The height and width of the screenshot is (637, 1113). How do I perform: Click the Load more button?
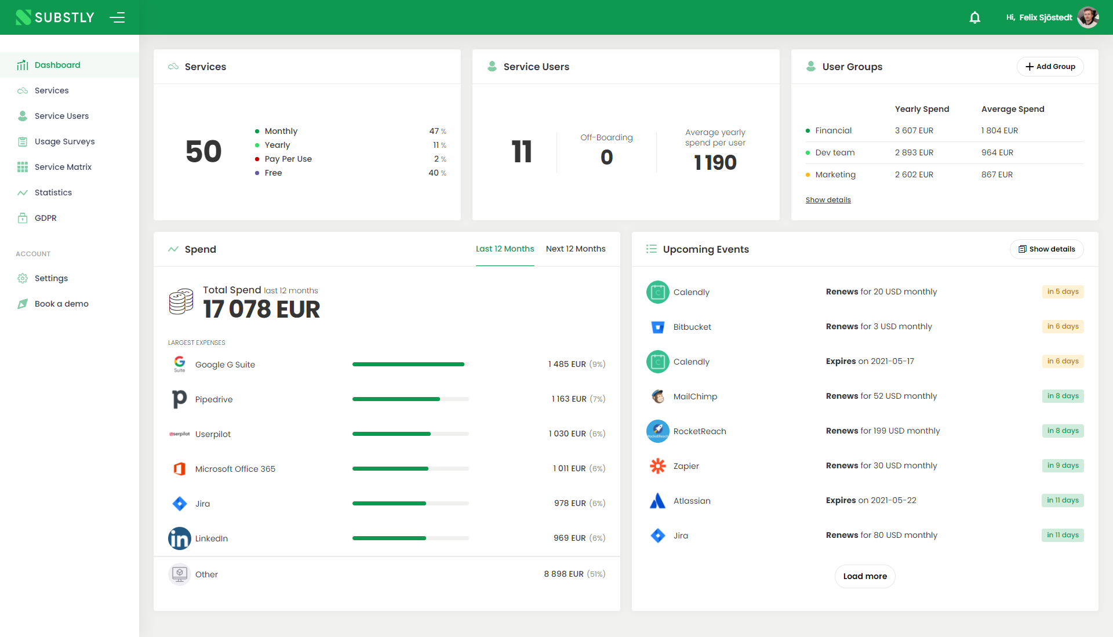[865, 576]
